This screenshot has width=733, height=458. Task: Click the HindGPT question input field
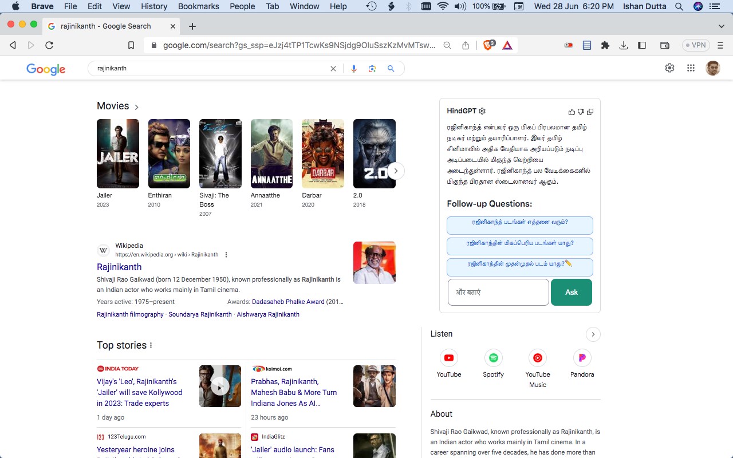498,292
